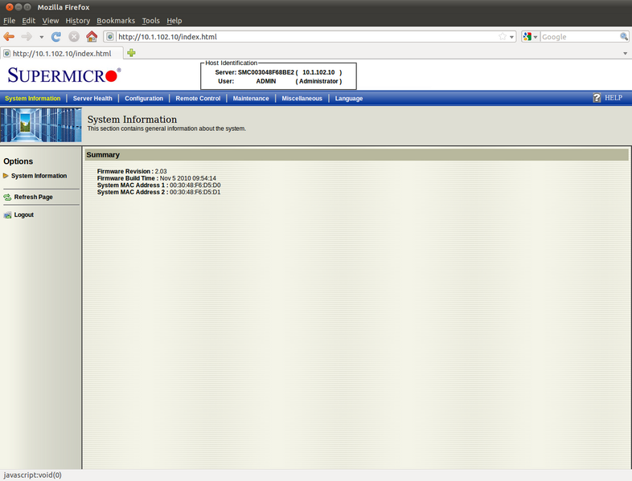Open the URL bar history dropdown arrow
Viewport: 632px width, 481px height.
pyautogui.click(x=511, y=37)
